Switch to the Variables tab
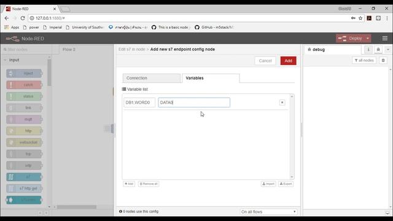Viewport: 393px width, 221px height. click(211, 78)
